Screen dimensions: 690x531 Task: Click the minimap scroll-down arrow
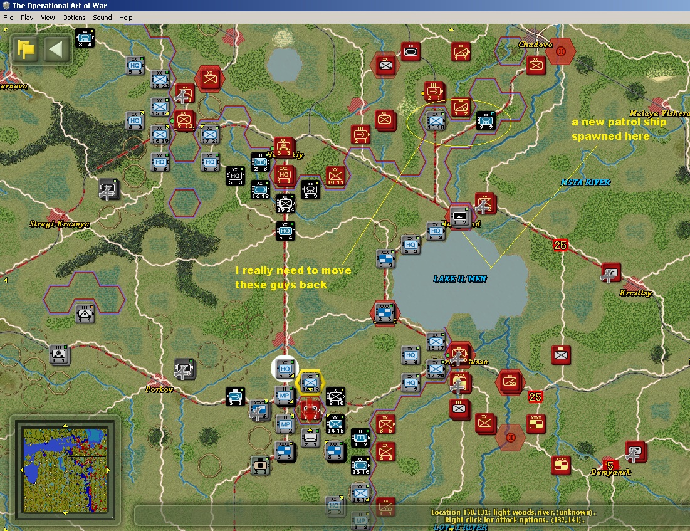[x=65, y=513]
